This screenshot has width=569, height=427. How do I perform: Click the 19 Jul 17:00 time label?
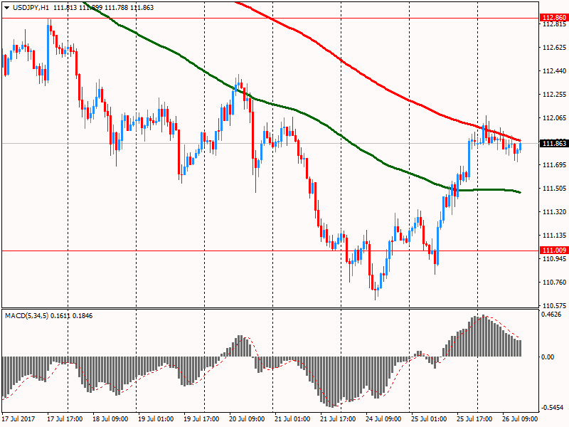[201, 418]
